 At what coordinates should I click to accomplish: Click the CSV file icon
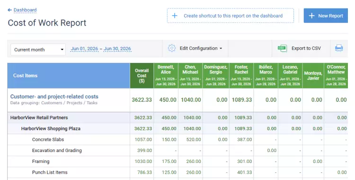coord(282,48)
